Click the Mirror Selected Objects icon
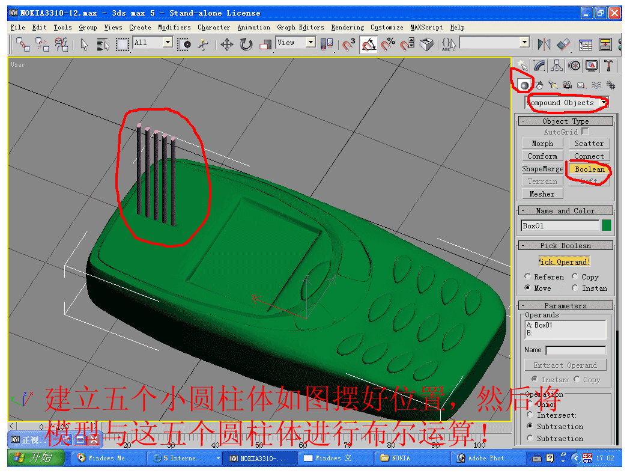 coord(544,44)
